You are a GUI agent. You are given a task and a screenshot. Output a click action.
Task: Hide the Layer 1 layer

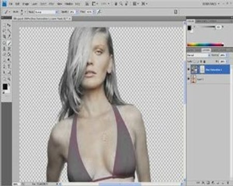pyautogui.click(x=188, y=79)
